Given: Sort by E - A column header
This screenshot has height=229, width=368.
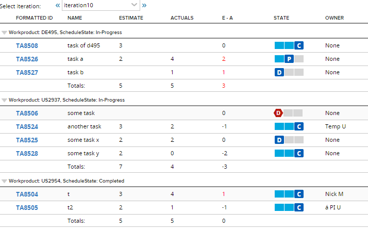Looking at the screenshot, I should (x=227, y=18).
